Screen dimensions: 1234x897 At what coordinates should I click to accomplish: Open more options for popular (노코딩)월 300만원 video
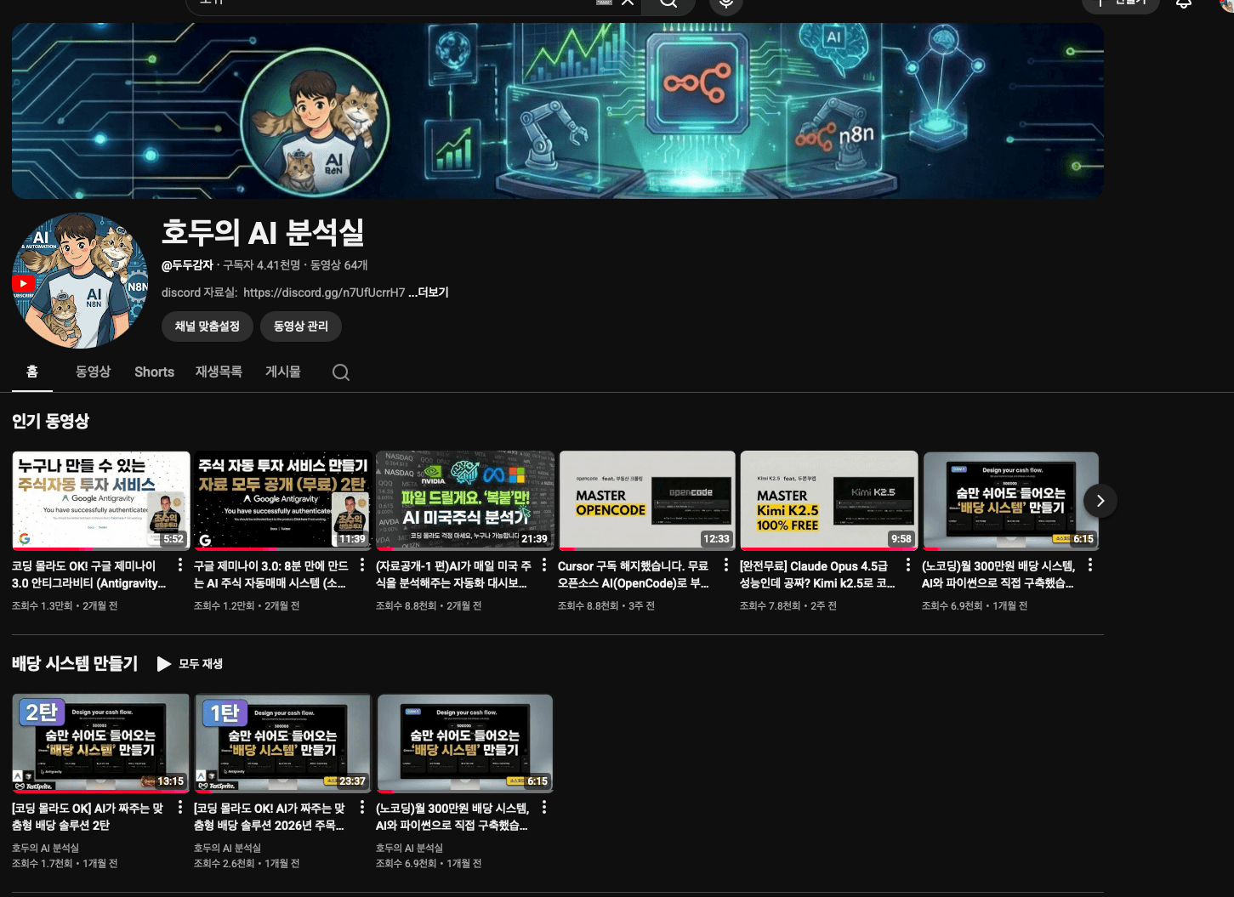pos(1090,565)
